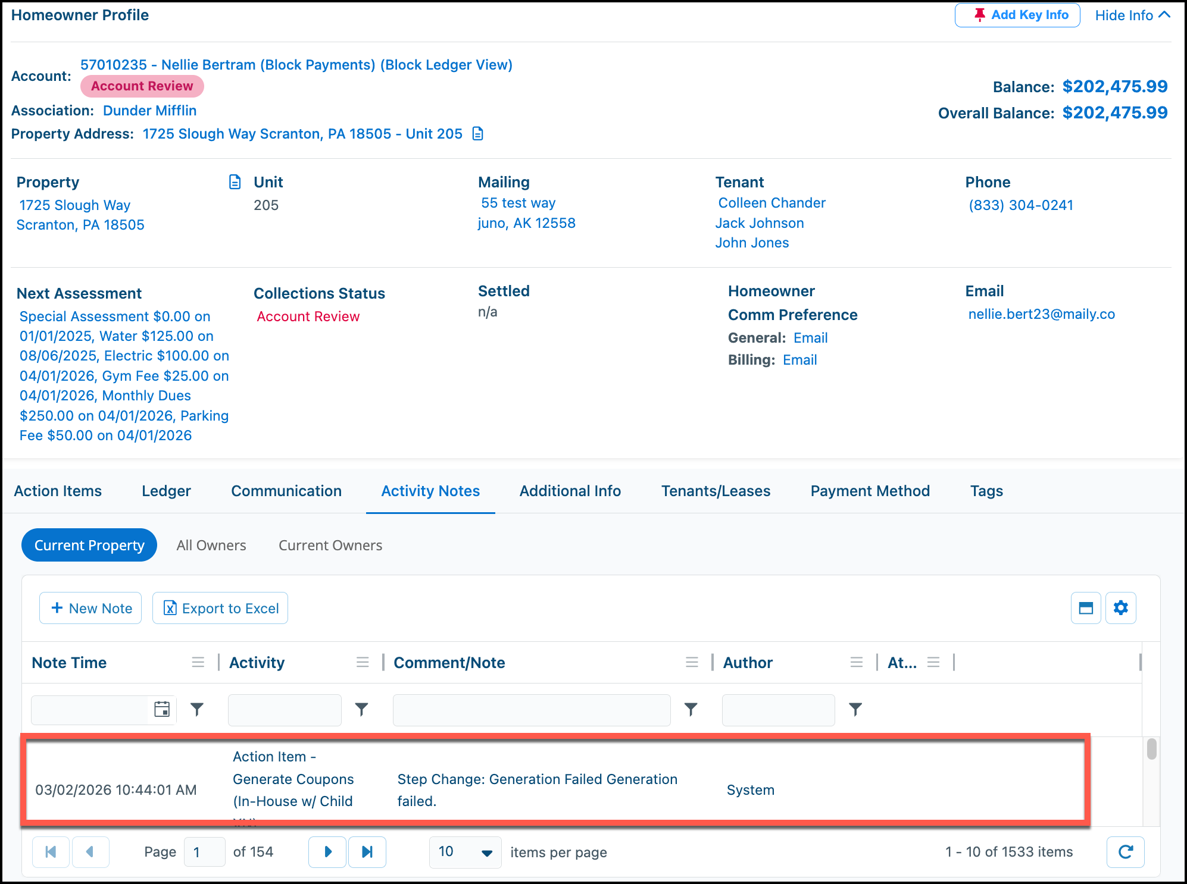The width and height of the screenshot is (1187, 884).
Task: Switch to Current Owners view
Action: tap(330, 545)
